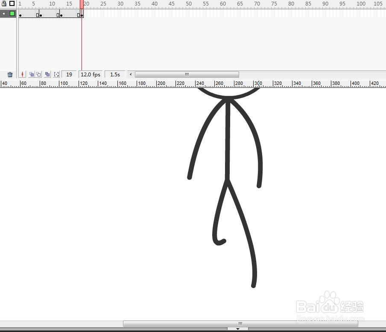
Task: Click the stage scrollbar at the bottom
Action: pyautogui.click(x=239, y=323)
